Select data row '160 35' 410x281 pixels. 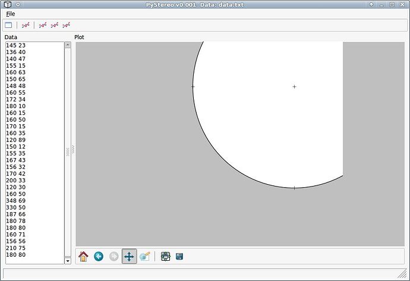(x=35, y=133)
